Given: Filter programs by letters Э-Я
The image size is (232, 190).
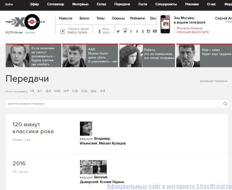Looking at the screenshot, I should click(103, 91).
